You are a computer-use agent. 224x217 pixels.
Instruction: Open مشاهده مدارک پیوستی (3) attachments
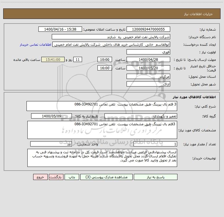coord(106,177)
